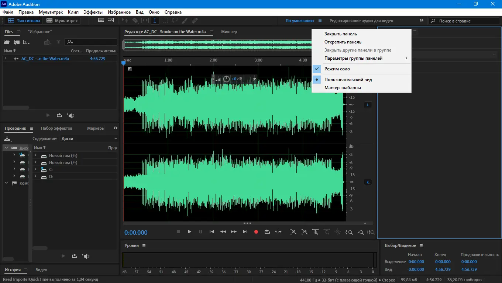Select the Time Selection tool
This screenshot has width=502, height=283.
(x=155, y=21)
